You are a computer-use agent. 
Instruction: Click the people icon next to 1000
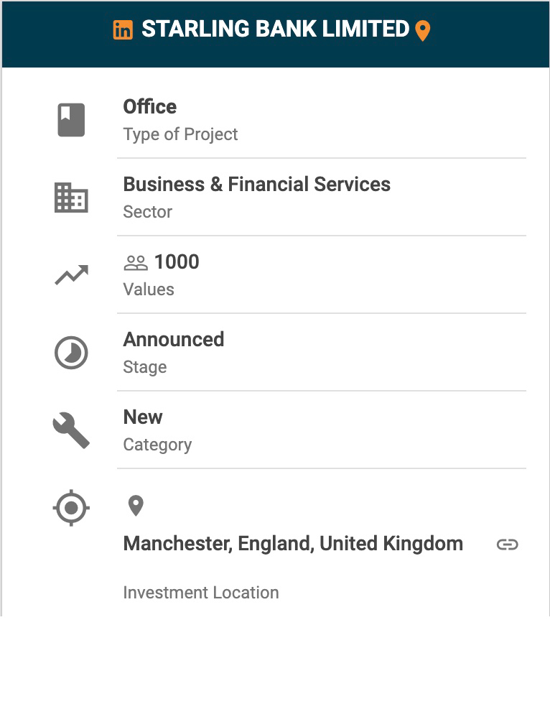tap(135, 263)
